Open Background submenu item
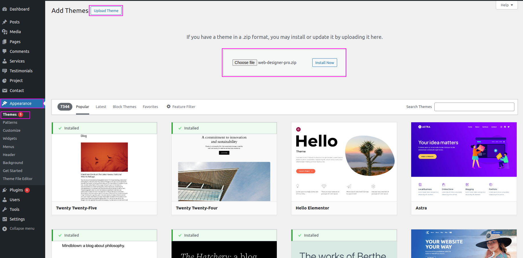This screenshot has height=258, width=523. 13,163
